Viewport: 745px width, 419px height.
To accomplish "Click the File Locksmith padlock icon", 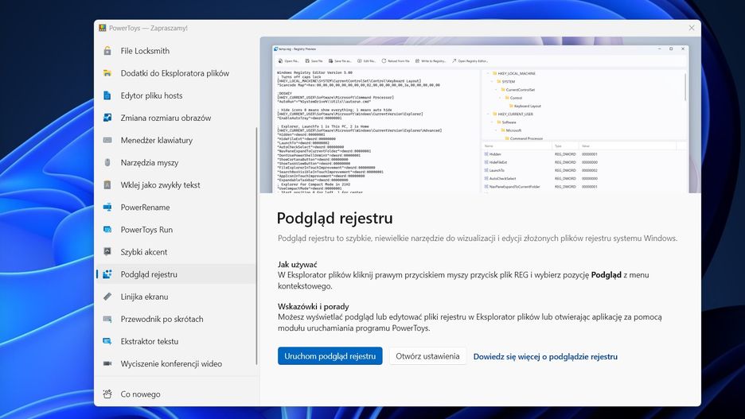I will coord(107,51).
